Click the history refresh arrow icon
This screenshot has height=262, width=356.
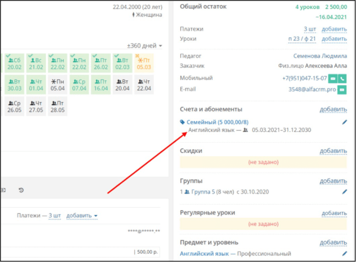pyautogui.click(x=21, y=190)
